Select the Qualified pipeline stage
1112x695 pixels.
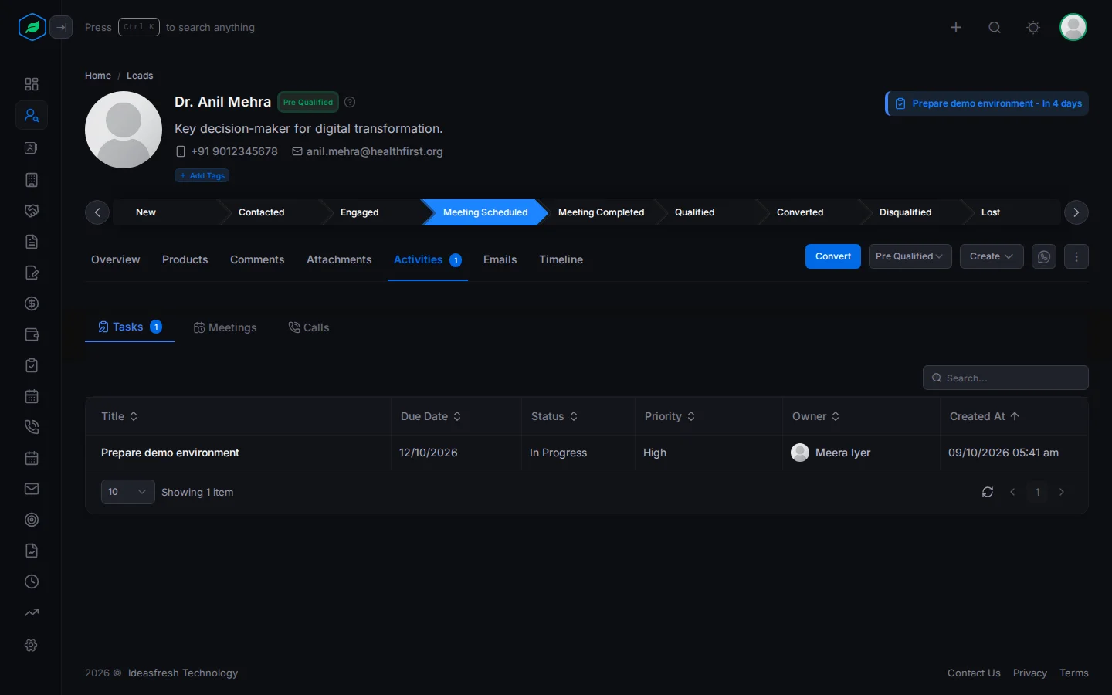pyautogui.click(x=694, y=212)
